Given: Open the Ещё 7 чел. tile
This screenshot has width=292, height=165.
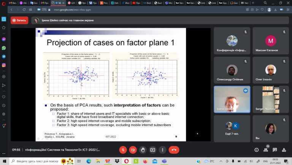Looking at the screenshot, I should coord(232,129).
